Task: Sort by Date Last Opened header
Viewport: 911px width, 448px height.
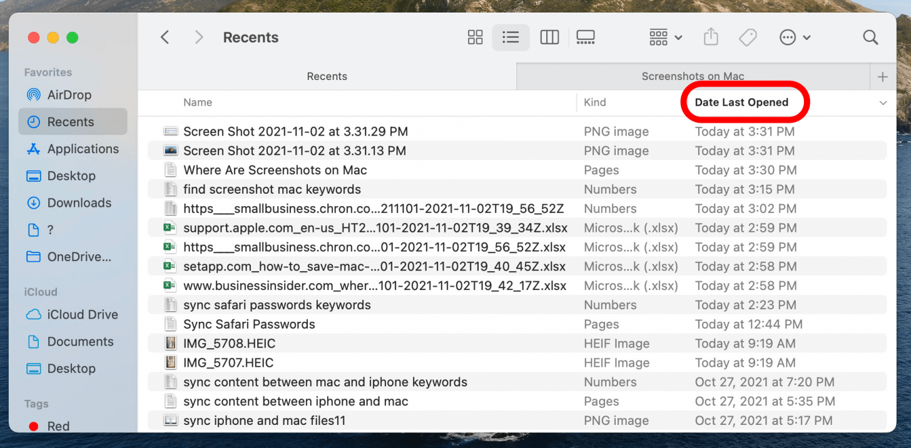Action: click(x=741, y=102)
